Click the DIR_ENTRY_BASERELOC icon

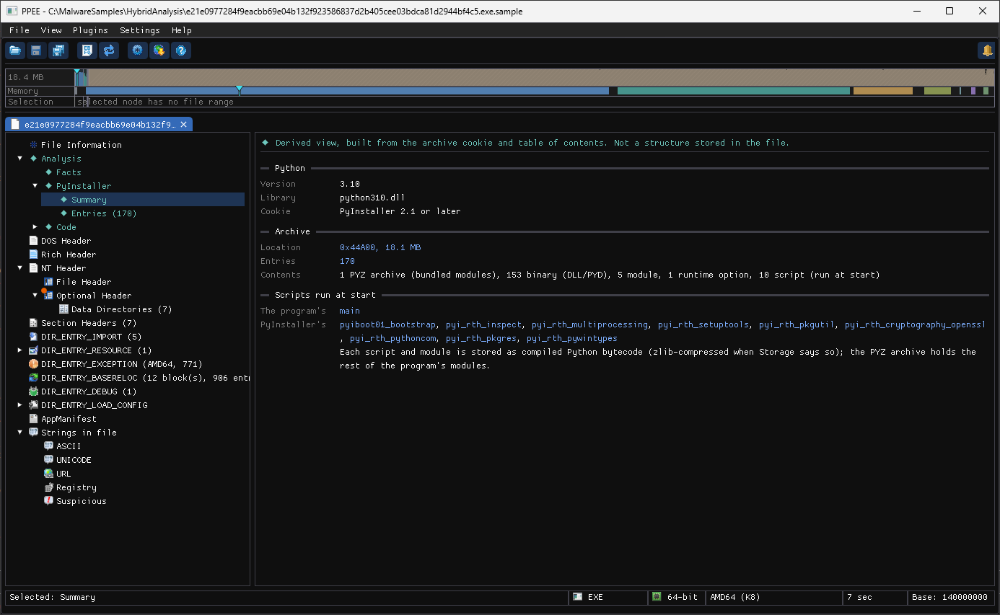pos(33,378)
